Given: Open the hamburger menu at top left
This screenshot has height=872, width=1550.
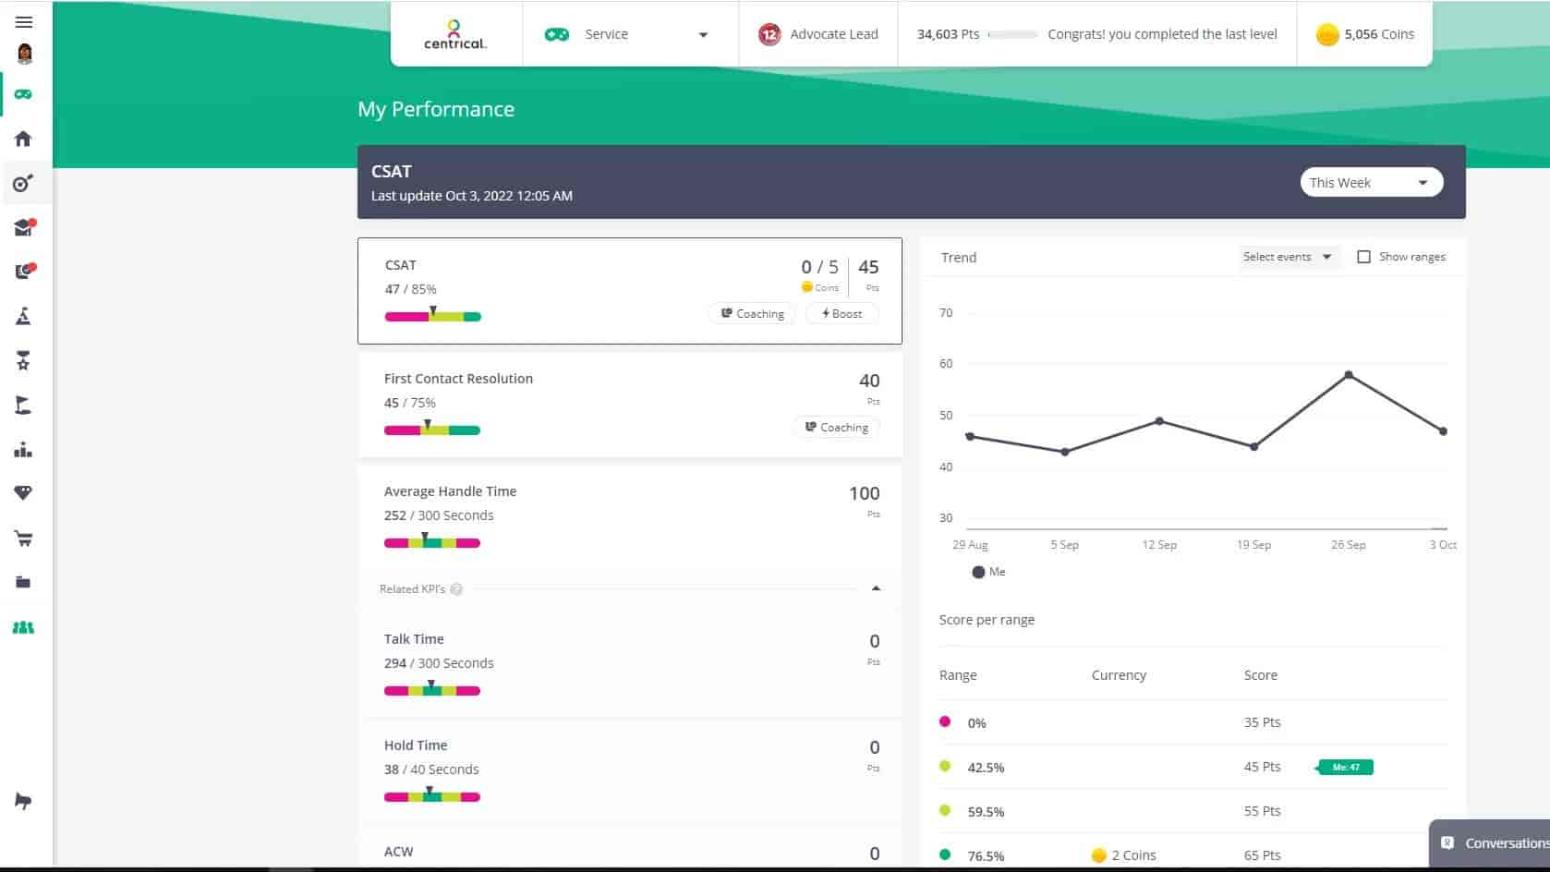Looking at the screenshot, I should [x=24, y=21].
